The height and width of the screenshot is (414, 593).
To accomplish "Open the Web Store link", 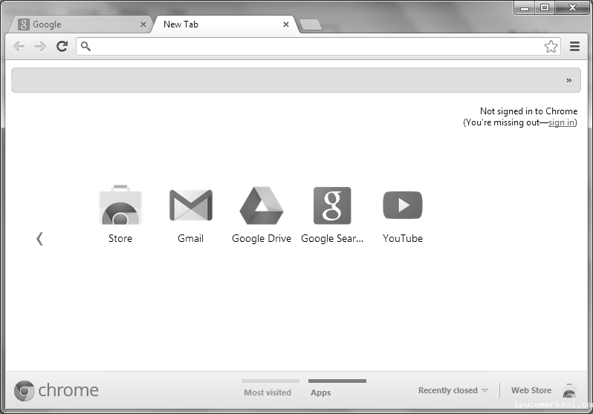I will (531, 390).
